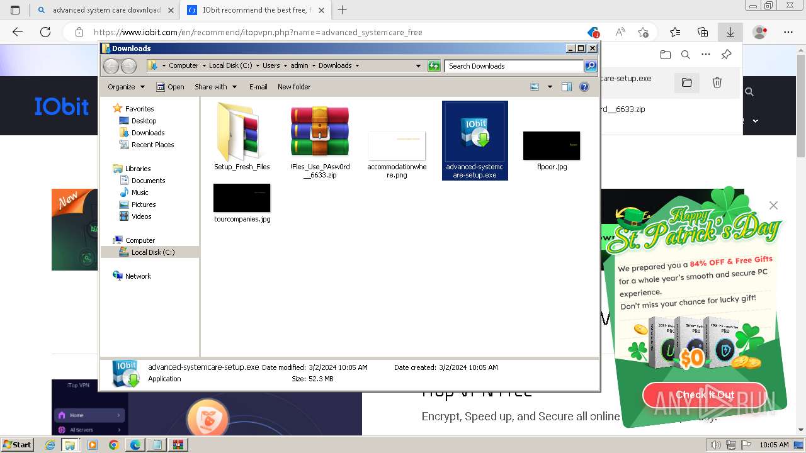
Task: Click Local Disk (C:) breadcrumb segment
Action: pos(230,65)
